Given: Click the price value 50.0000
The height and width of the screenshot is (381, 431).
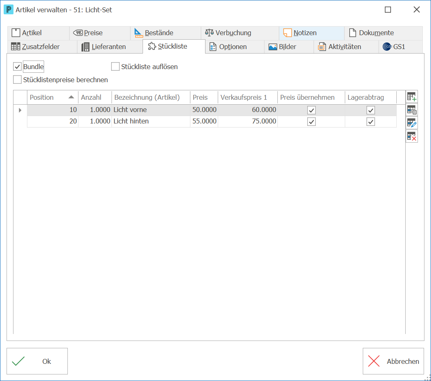Looking at the screenshot, I should [204, 110].
